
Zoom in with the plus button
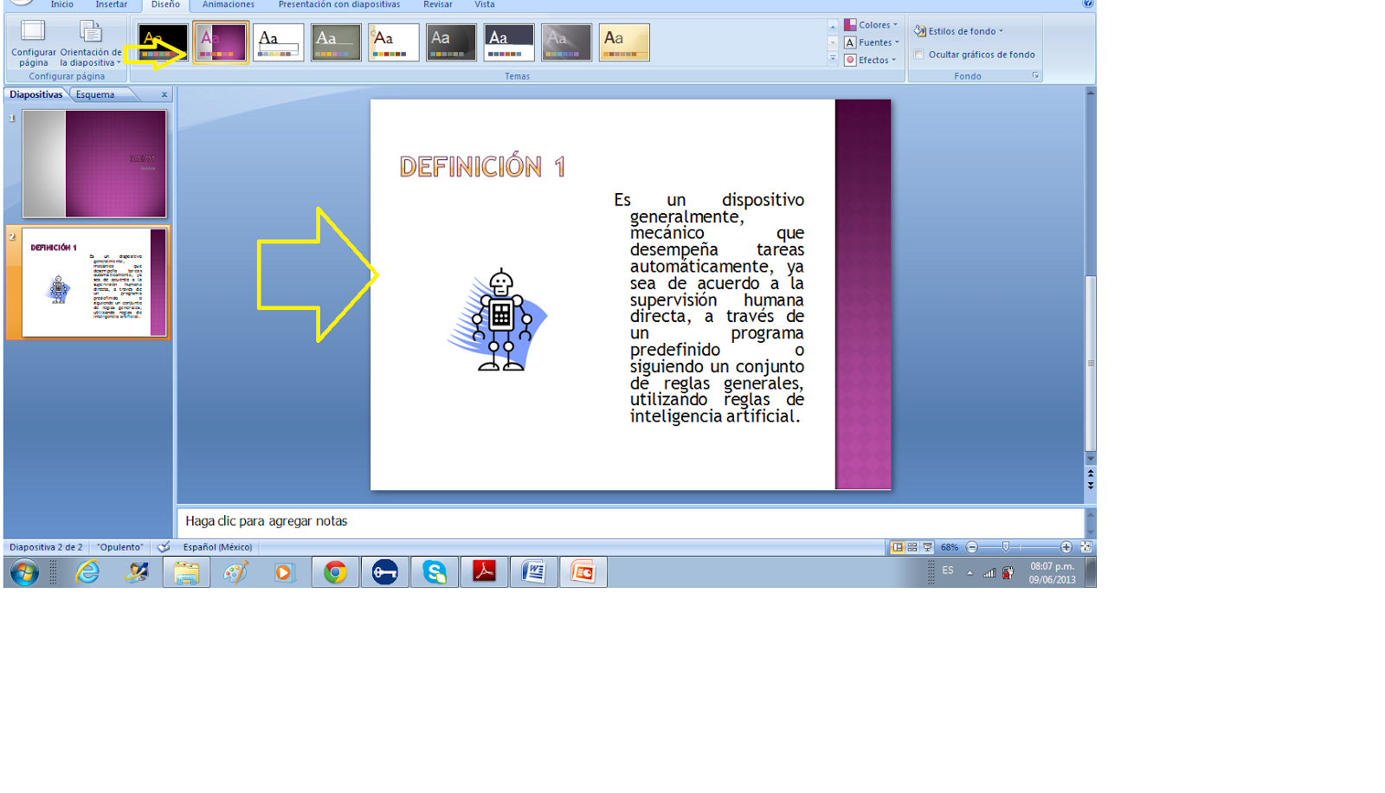coord(1066,546)
